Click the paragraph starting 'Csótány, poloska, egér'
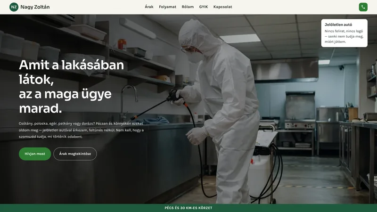Viewport: 377px width, 212px height. [81, 130]
